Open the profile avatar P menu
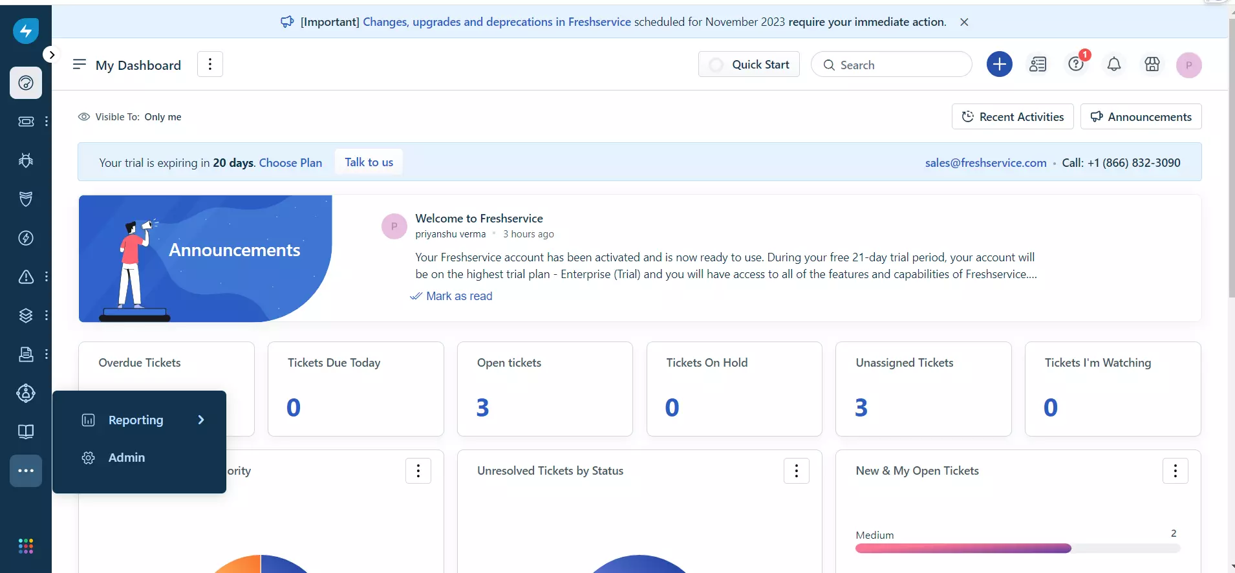Viewport: 1235px width, 573px height. tap(1189, 65)
